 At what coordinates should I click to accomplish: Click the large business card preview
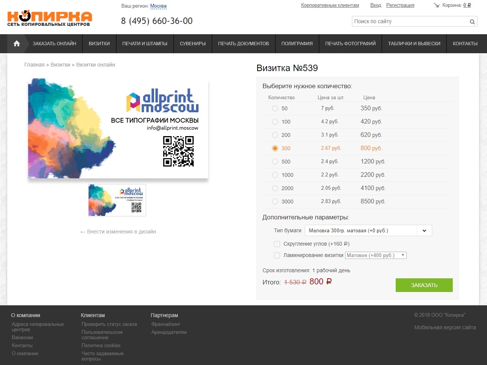[118, 129]
